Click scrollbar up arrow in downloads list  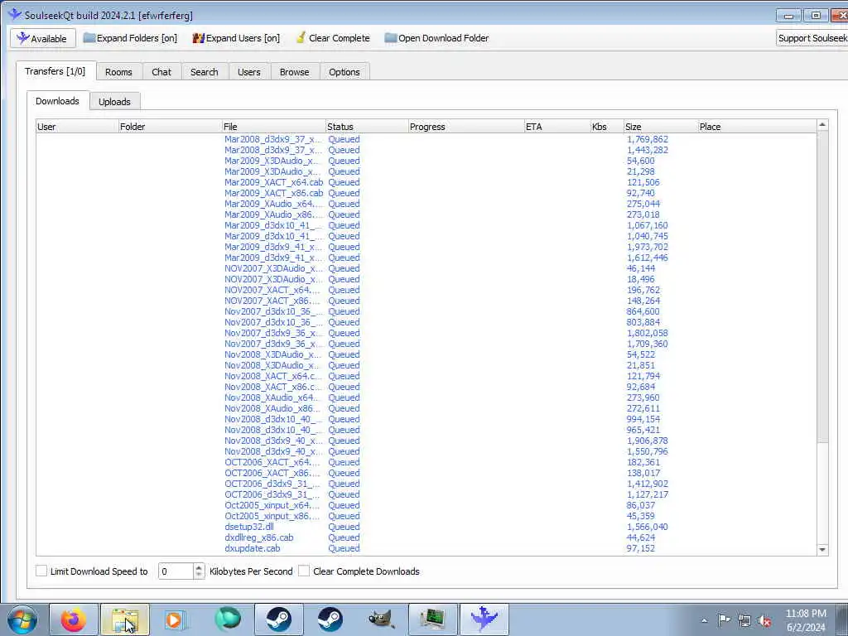[x=822, y=125]
